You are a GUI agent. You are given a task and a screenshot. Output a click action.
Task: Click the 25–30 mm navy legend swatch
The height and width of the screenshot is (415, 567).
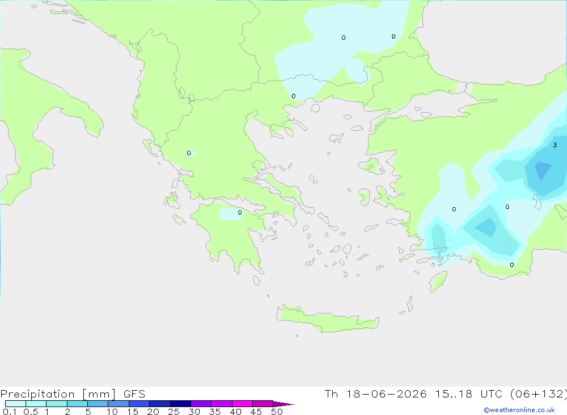(180, 404)
